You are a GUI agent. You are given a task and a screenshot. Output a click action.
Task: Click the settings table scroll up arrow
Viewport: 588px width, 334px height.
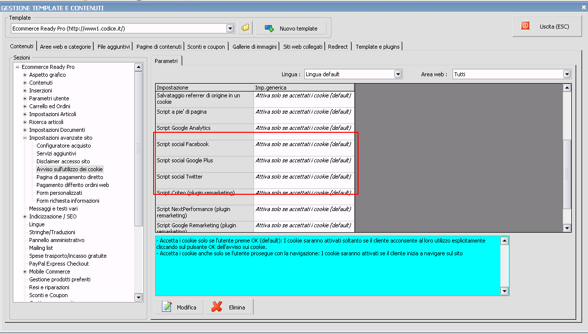click(567, 88)
